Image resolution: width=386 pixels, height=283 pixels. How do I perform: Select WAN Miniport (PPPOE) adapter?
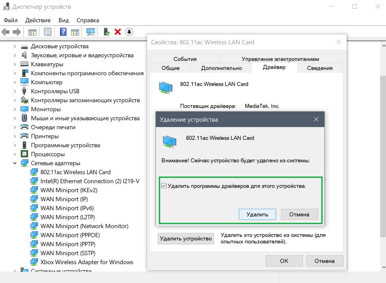[70, 235]
